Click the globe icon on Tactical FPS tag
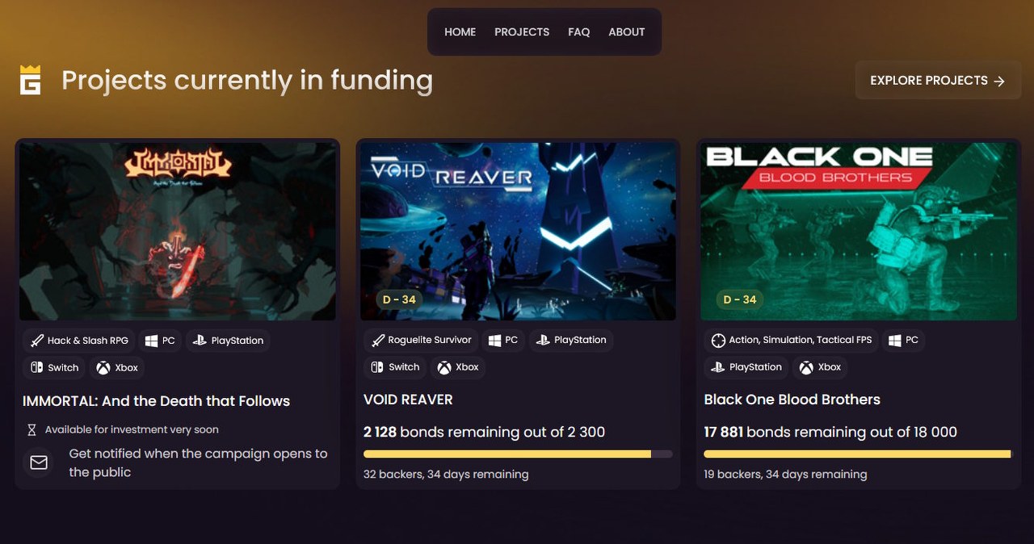 tap(717, 340)
